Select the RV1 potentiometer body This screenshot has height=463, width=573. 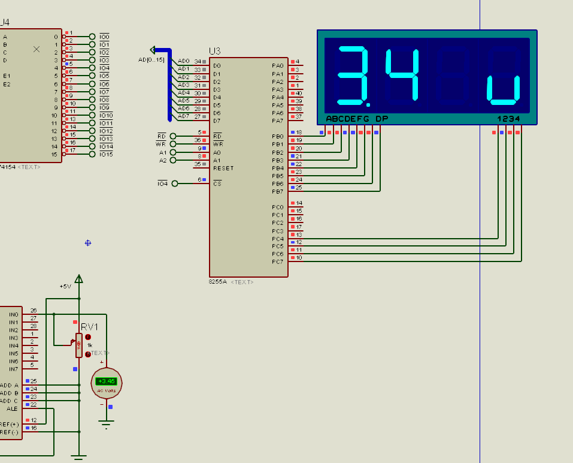click(x=79, y=345)
